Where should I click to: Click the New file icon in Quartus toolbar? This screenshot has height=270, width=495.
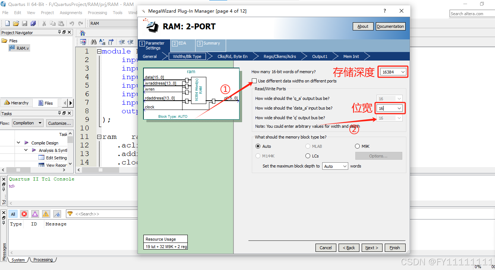tap(7, 23)
